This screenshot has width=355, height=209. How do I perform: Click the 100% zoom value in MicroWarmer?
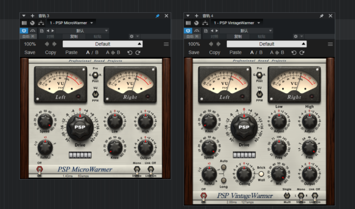coord(30,44)
